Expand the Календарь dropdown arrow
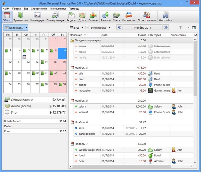 (26, 28)
